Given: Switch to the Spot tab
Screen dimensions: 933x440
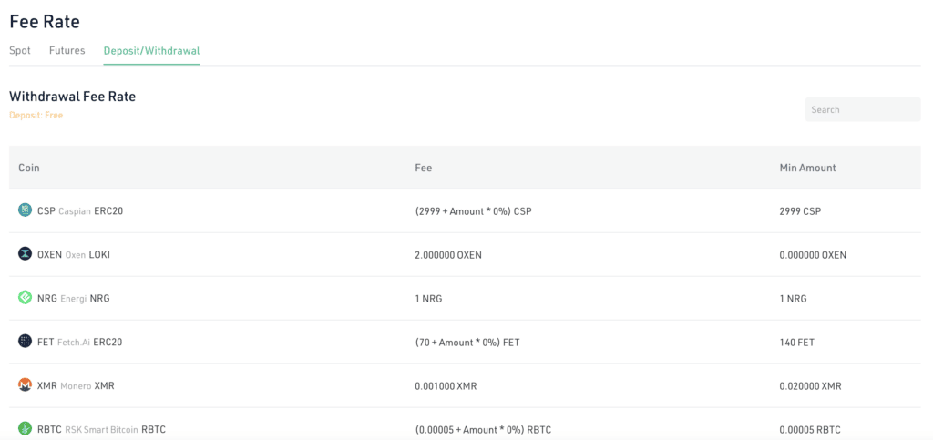Looking at the screenshot, I should pos(20,51).
